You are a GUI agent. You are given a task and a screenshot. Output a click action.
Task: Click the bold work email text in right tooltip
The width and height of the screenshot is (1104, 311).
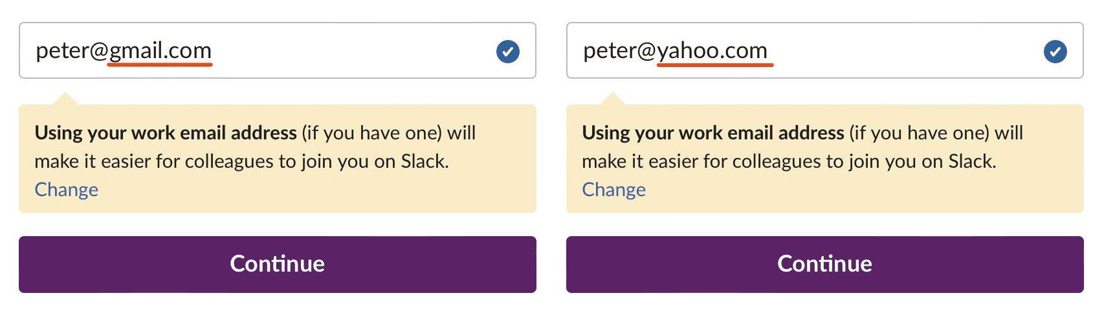pyautogui.click(x=713, y=133)
